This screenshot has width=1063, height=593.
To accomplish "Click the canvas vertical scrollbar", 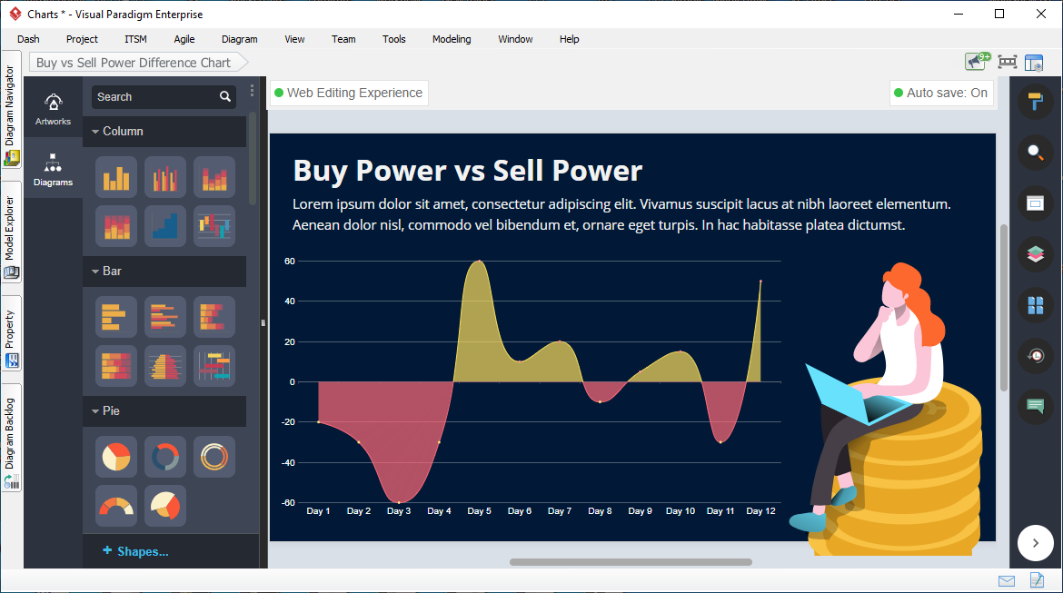I will (x=1003, y=308).
